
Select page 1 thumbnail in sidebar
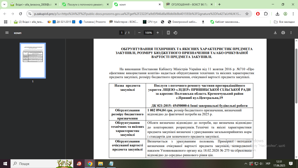[x=33, y=61]
